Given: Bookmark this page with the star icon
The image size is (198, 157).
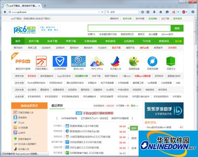Looking at the screenshot, I should pos(143,12).
